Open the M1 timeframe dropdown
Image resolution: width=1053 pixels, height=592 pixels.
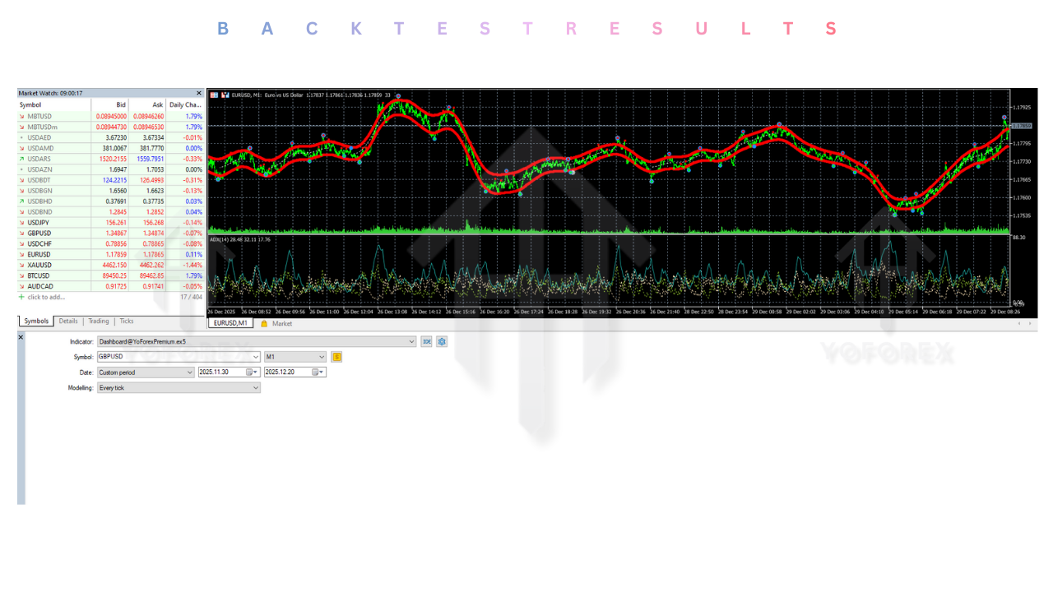pyautogui.click(x=322, y=357)
